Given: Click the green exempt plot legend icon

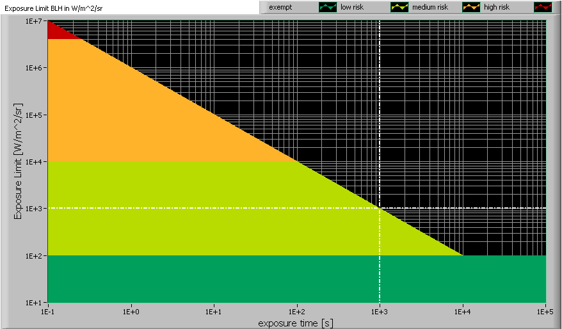Looking at the screenshot, I should tap(327, 7).
